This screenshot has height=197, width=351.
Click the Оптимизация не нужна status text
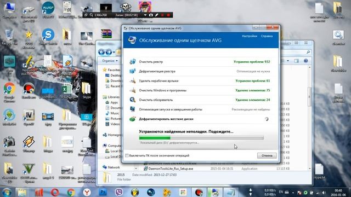253,71
